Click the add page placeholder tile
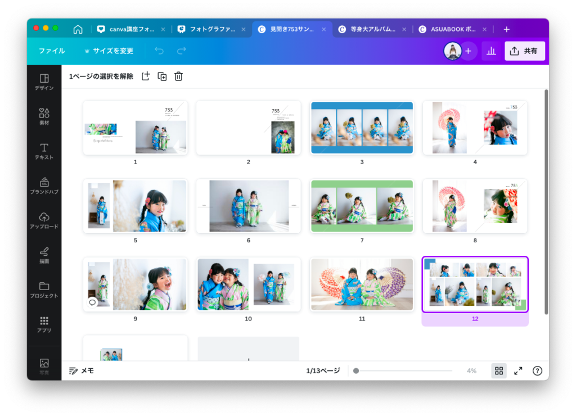 coord(248,349)
